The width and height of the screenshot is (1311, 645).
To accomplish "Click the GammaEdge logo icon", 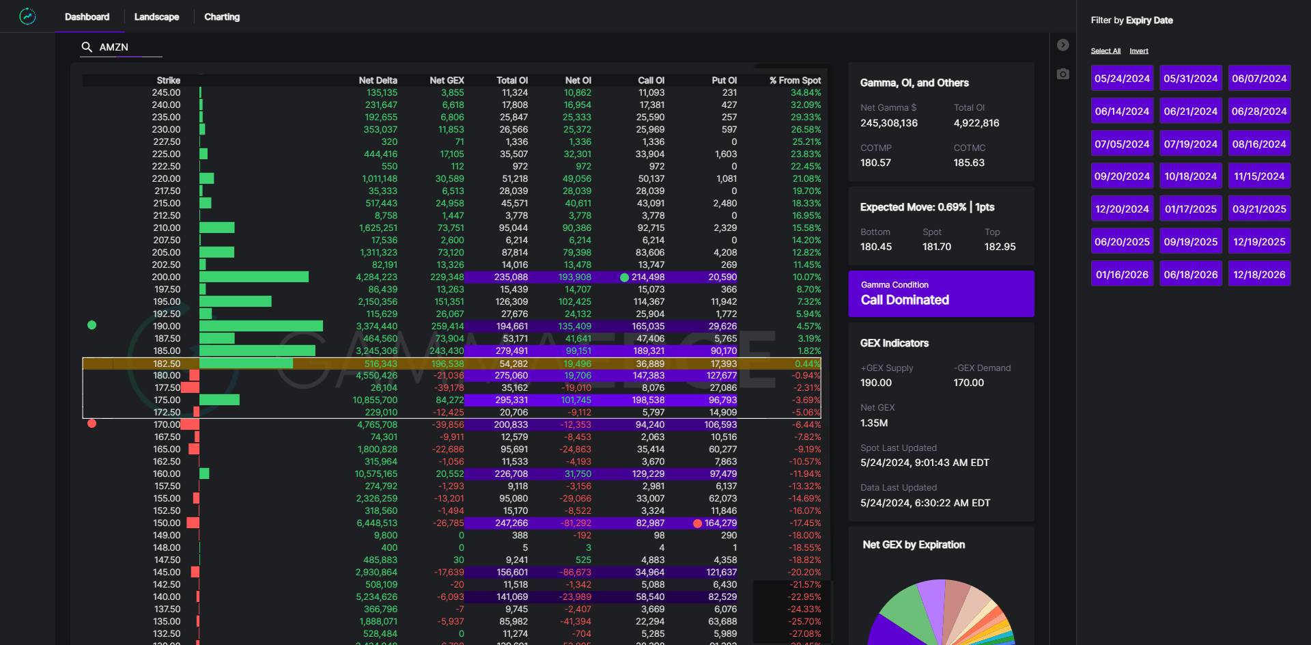I will pyautogui.click(x=27, y=16).
